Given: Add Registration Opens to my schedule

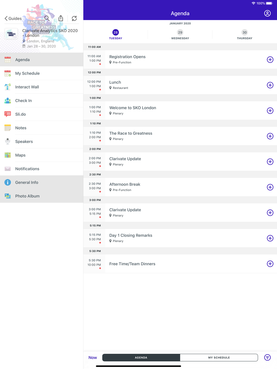Looking at the screenshot, I should (x=270, y=59).
